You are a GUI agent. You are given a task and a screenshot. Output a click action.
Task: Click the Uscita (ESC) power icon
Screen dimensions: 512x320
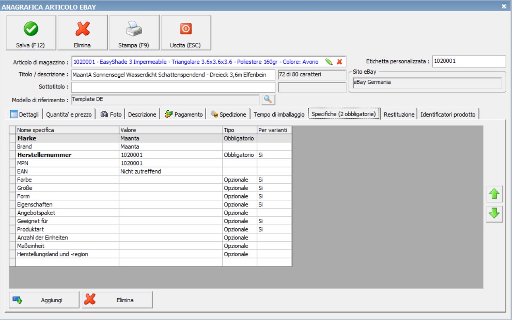coord(186,29)
